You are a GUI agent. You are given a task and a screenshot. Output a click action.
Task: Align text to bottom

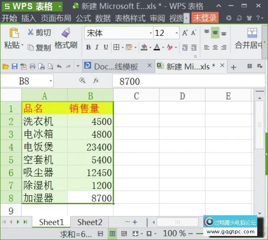tap(224, 33)
